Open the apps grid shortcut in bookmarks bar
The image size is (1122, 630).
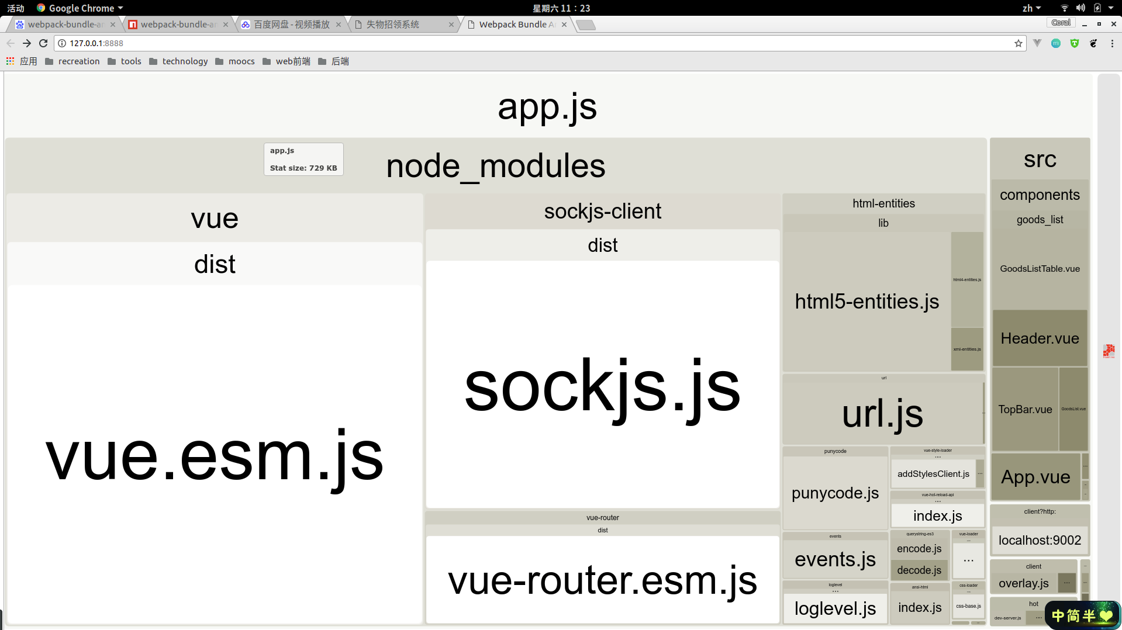click(x=10, y=61)
